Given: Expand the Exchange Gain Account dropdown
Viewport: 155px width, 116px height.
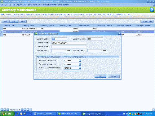Looking at the screenshot, I should (80, 61).
